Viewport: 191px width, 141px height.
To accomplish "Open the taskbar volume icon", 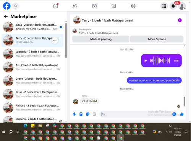I will pyautogui.click(x=170, y=132).
